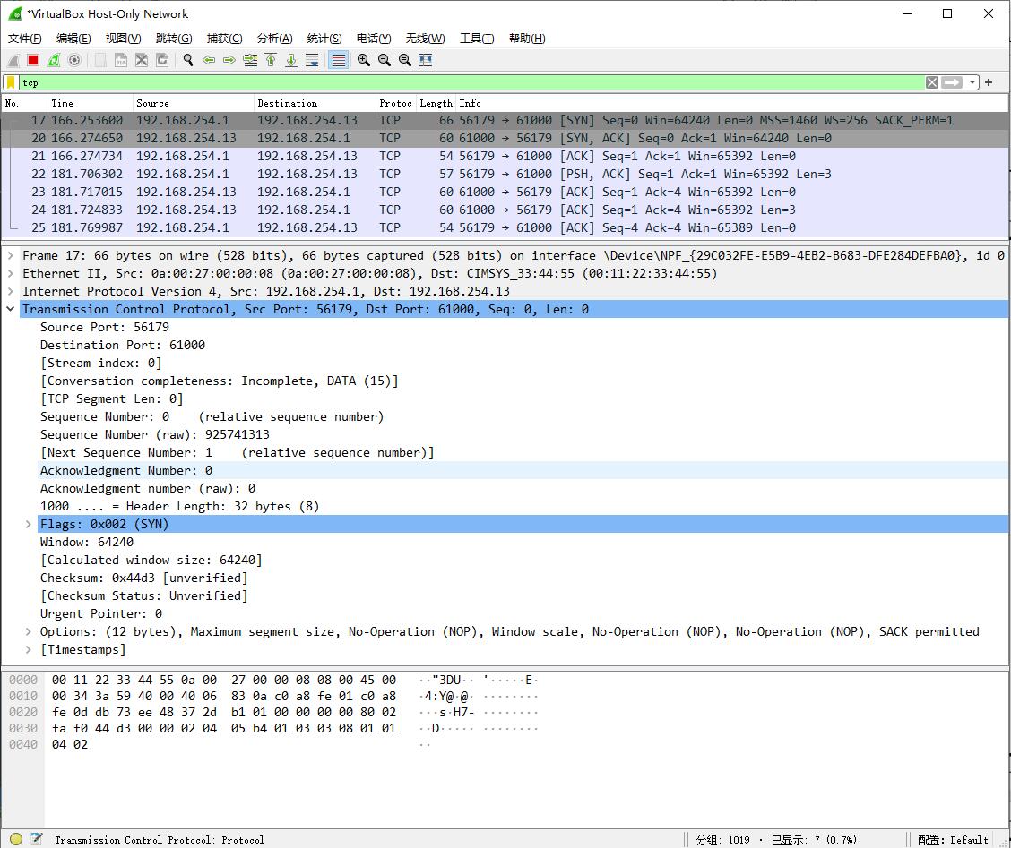Close the capture file icon
Viewport: 1011px width, 848px height.
pyautogui.click(x=142, y=61)
